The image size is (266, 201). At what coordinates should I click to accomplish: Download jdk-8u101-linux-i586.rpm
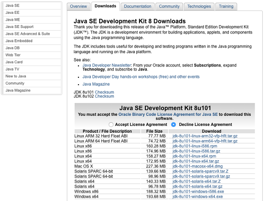(195, 146)
